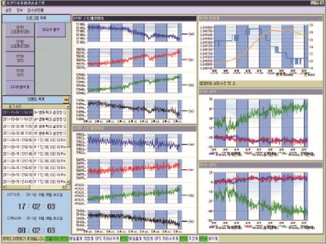Click the green Ch2 legend marker of the lower spectrum chart

click(185, 195)
